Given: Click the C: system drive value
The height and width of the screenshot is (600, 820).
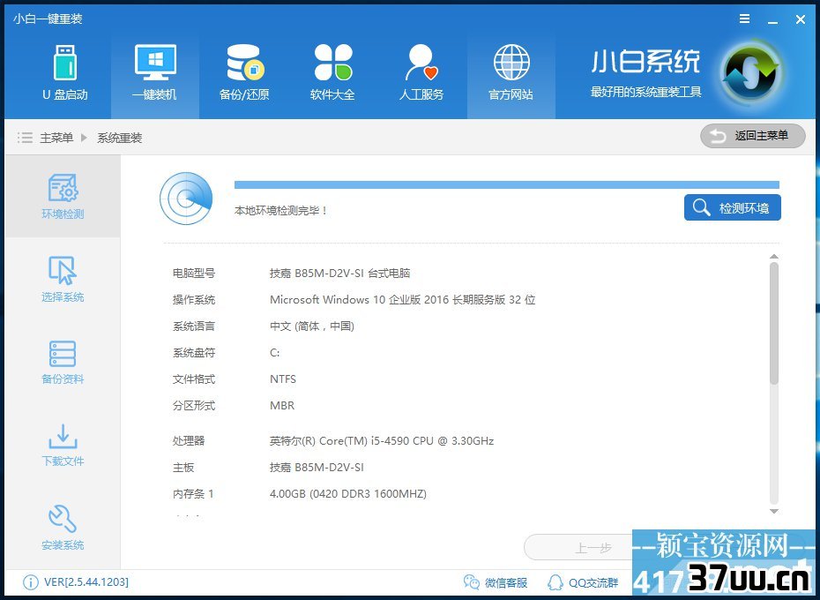Looking at the screenshot, I should coord(274,353).
